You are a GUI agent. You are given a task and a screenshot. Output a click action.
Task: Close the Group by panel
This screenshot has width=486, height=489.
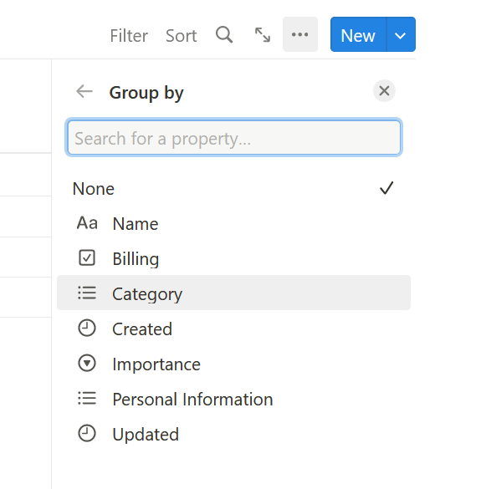coord(384,91)
